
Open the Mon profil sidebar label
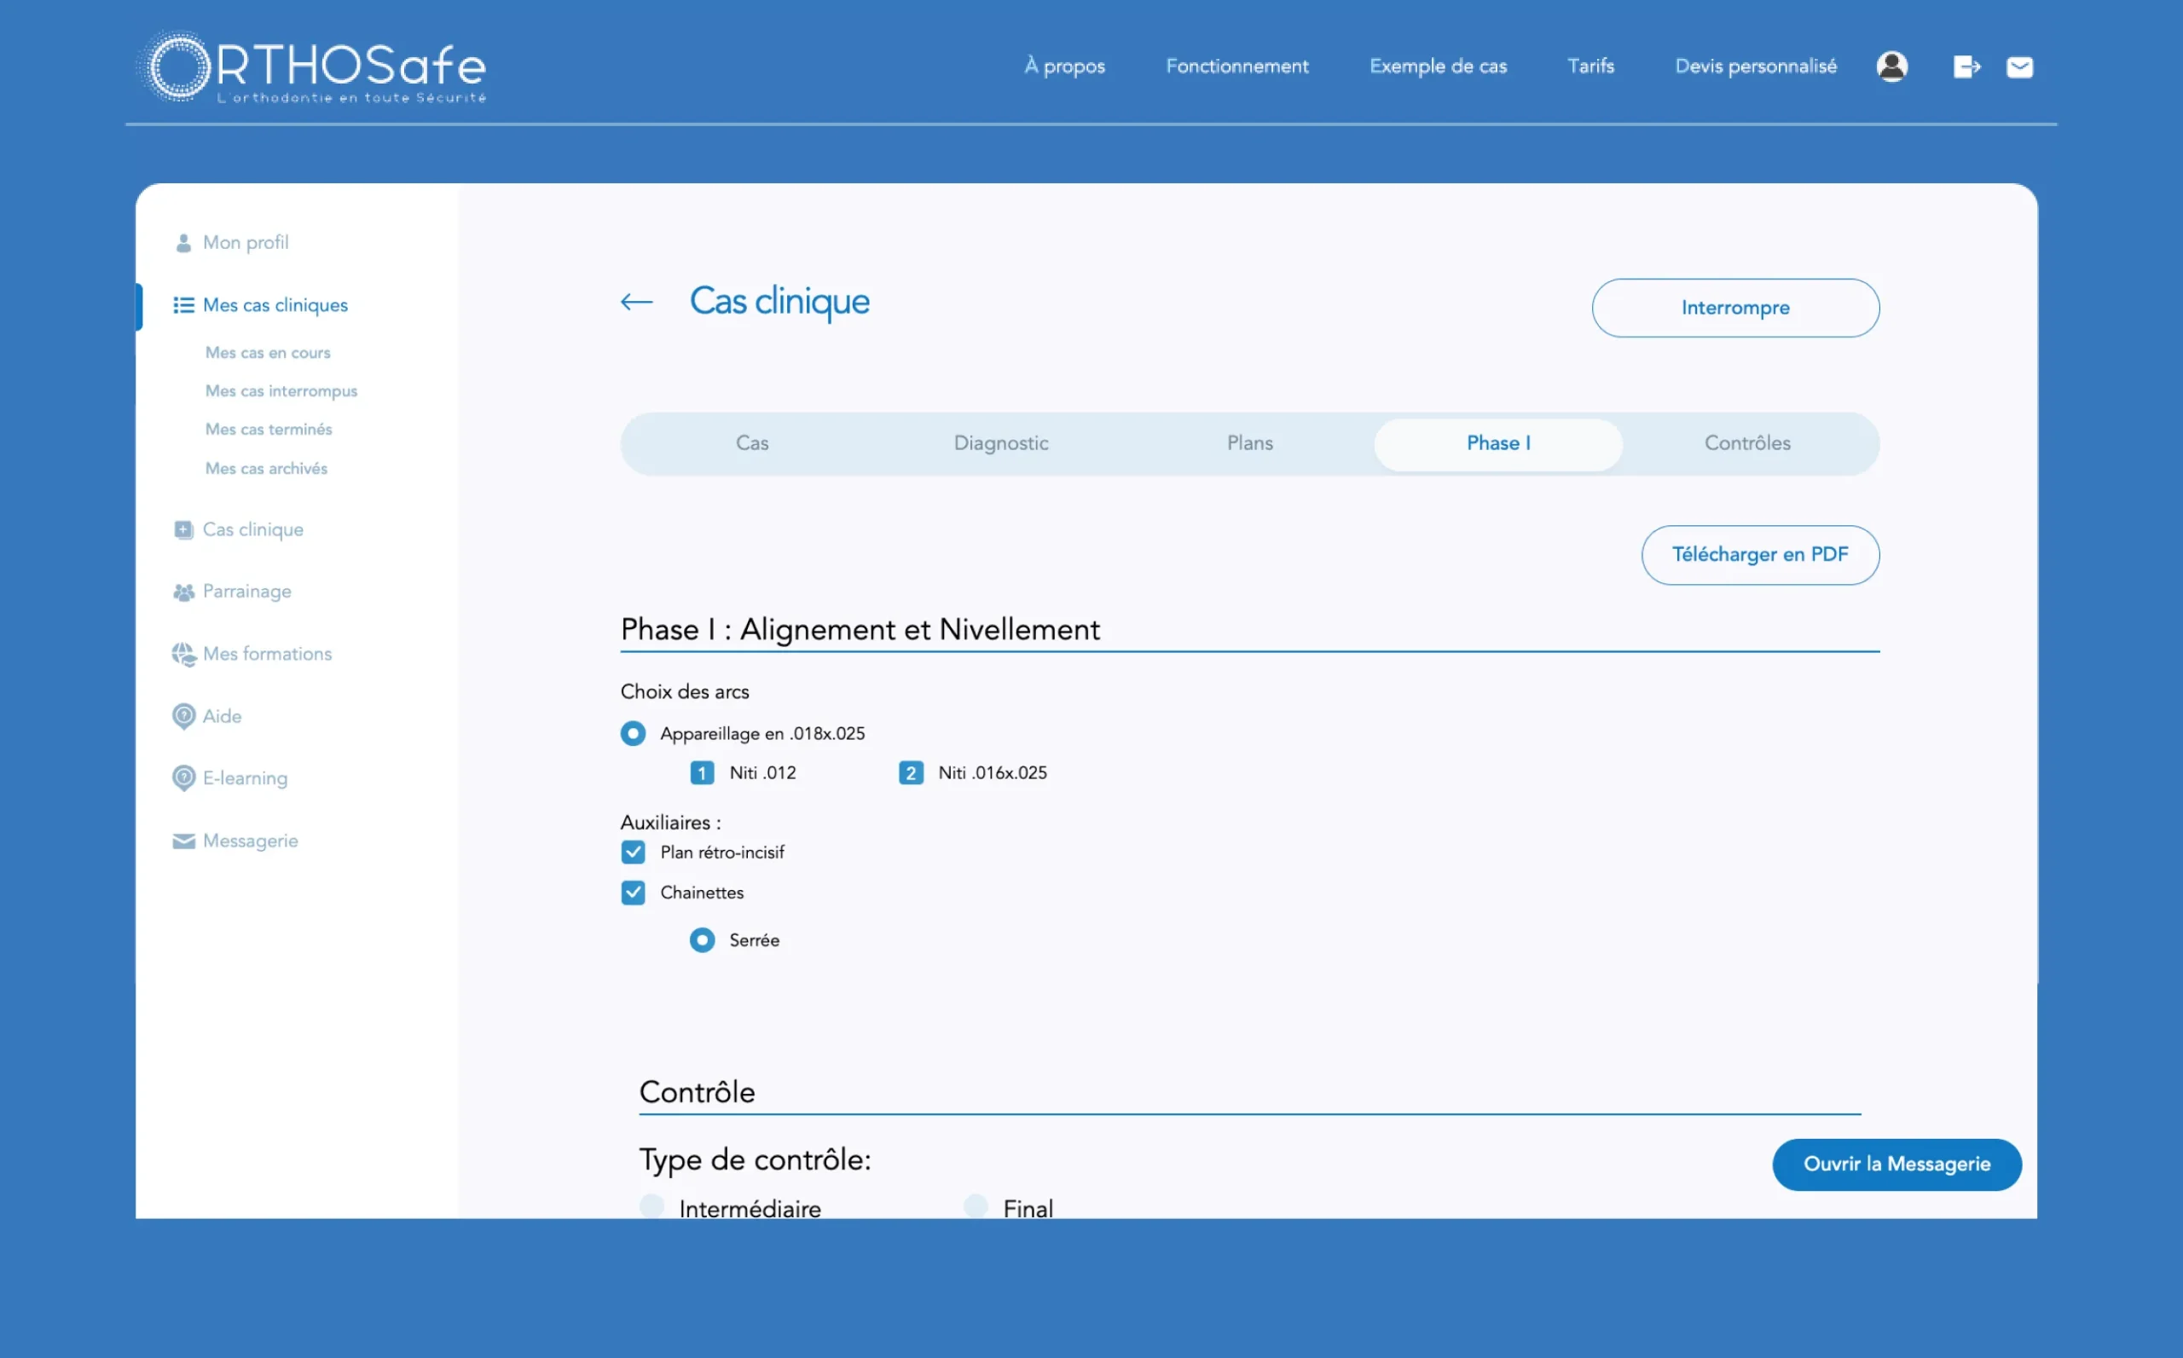point(246,242)
